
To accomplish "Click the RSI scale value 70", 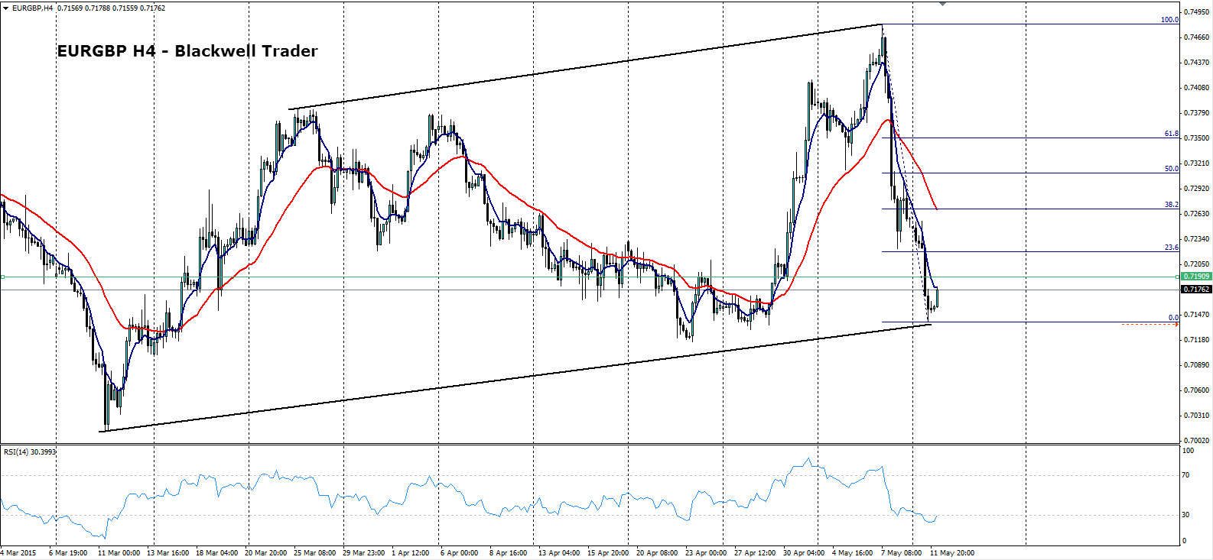I will 1186,475.
